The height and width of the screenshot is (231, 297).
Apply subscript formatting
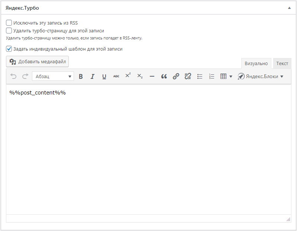coord(140,76)
